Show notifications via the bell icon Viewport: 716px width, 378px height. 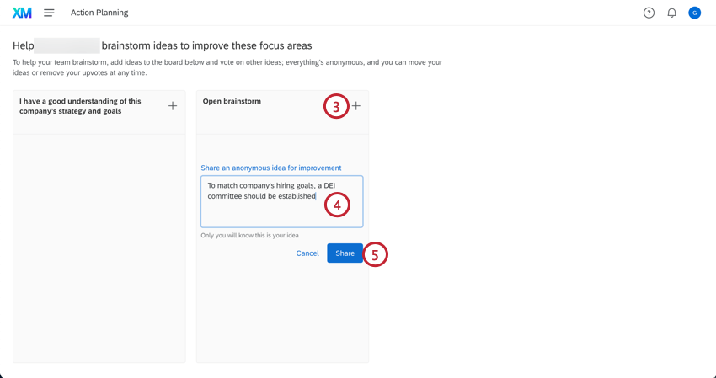(671, 13)
